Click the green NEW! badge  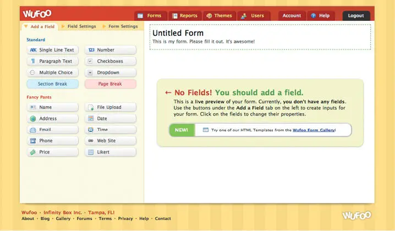click(x=182, y=130)
